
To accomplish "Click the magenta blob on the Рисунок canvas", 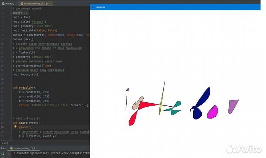I will 212,113.
